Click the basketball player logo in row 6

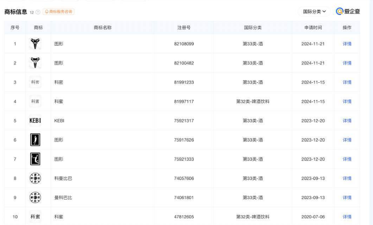[x=35, y=140]
